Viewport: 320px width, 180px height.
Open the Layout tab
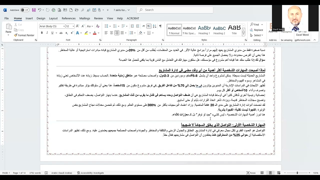(x=53, y=18)
